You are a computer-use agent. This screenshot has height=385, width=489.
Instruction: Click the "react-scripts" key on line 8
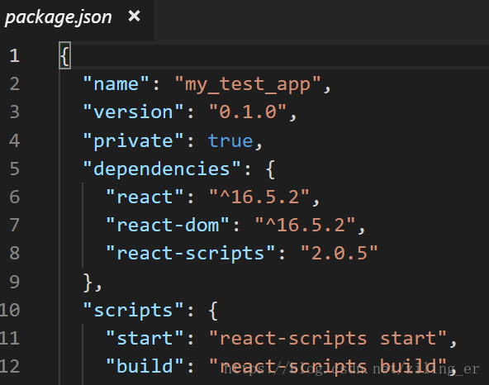(x=191, y=253)
